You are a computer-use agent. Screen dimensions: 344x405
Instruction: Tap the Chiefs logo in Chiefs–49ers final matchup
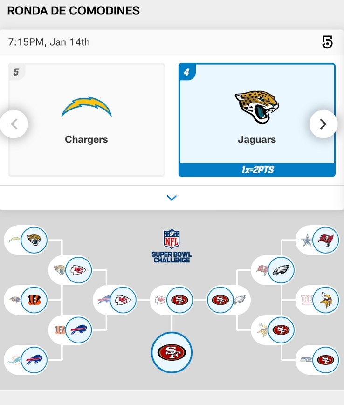click(161, 301)
